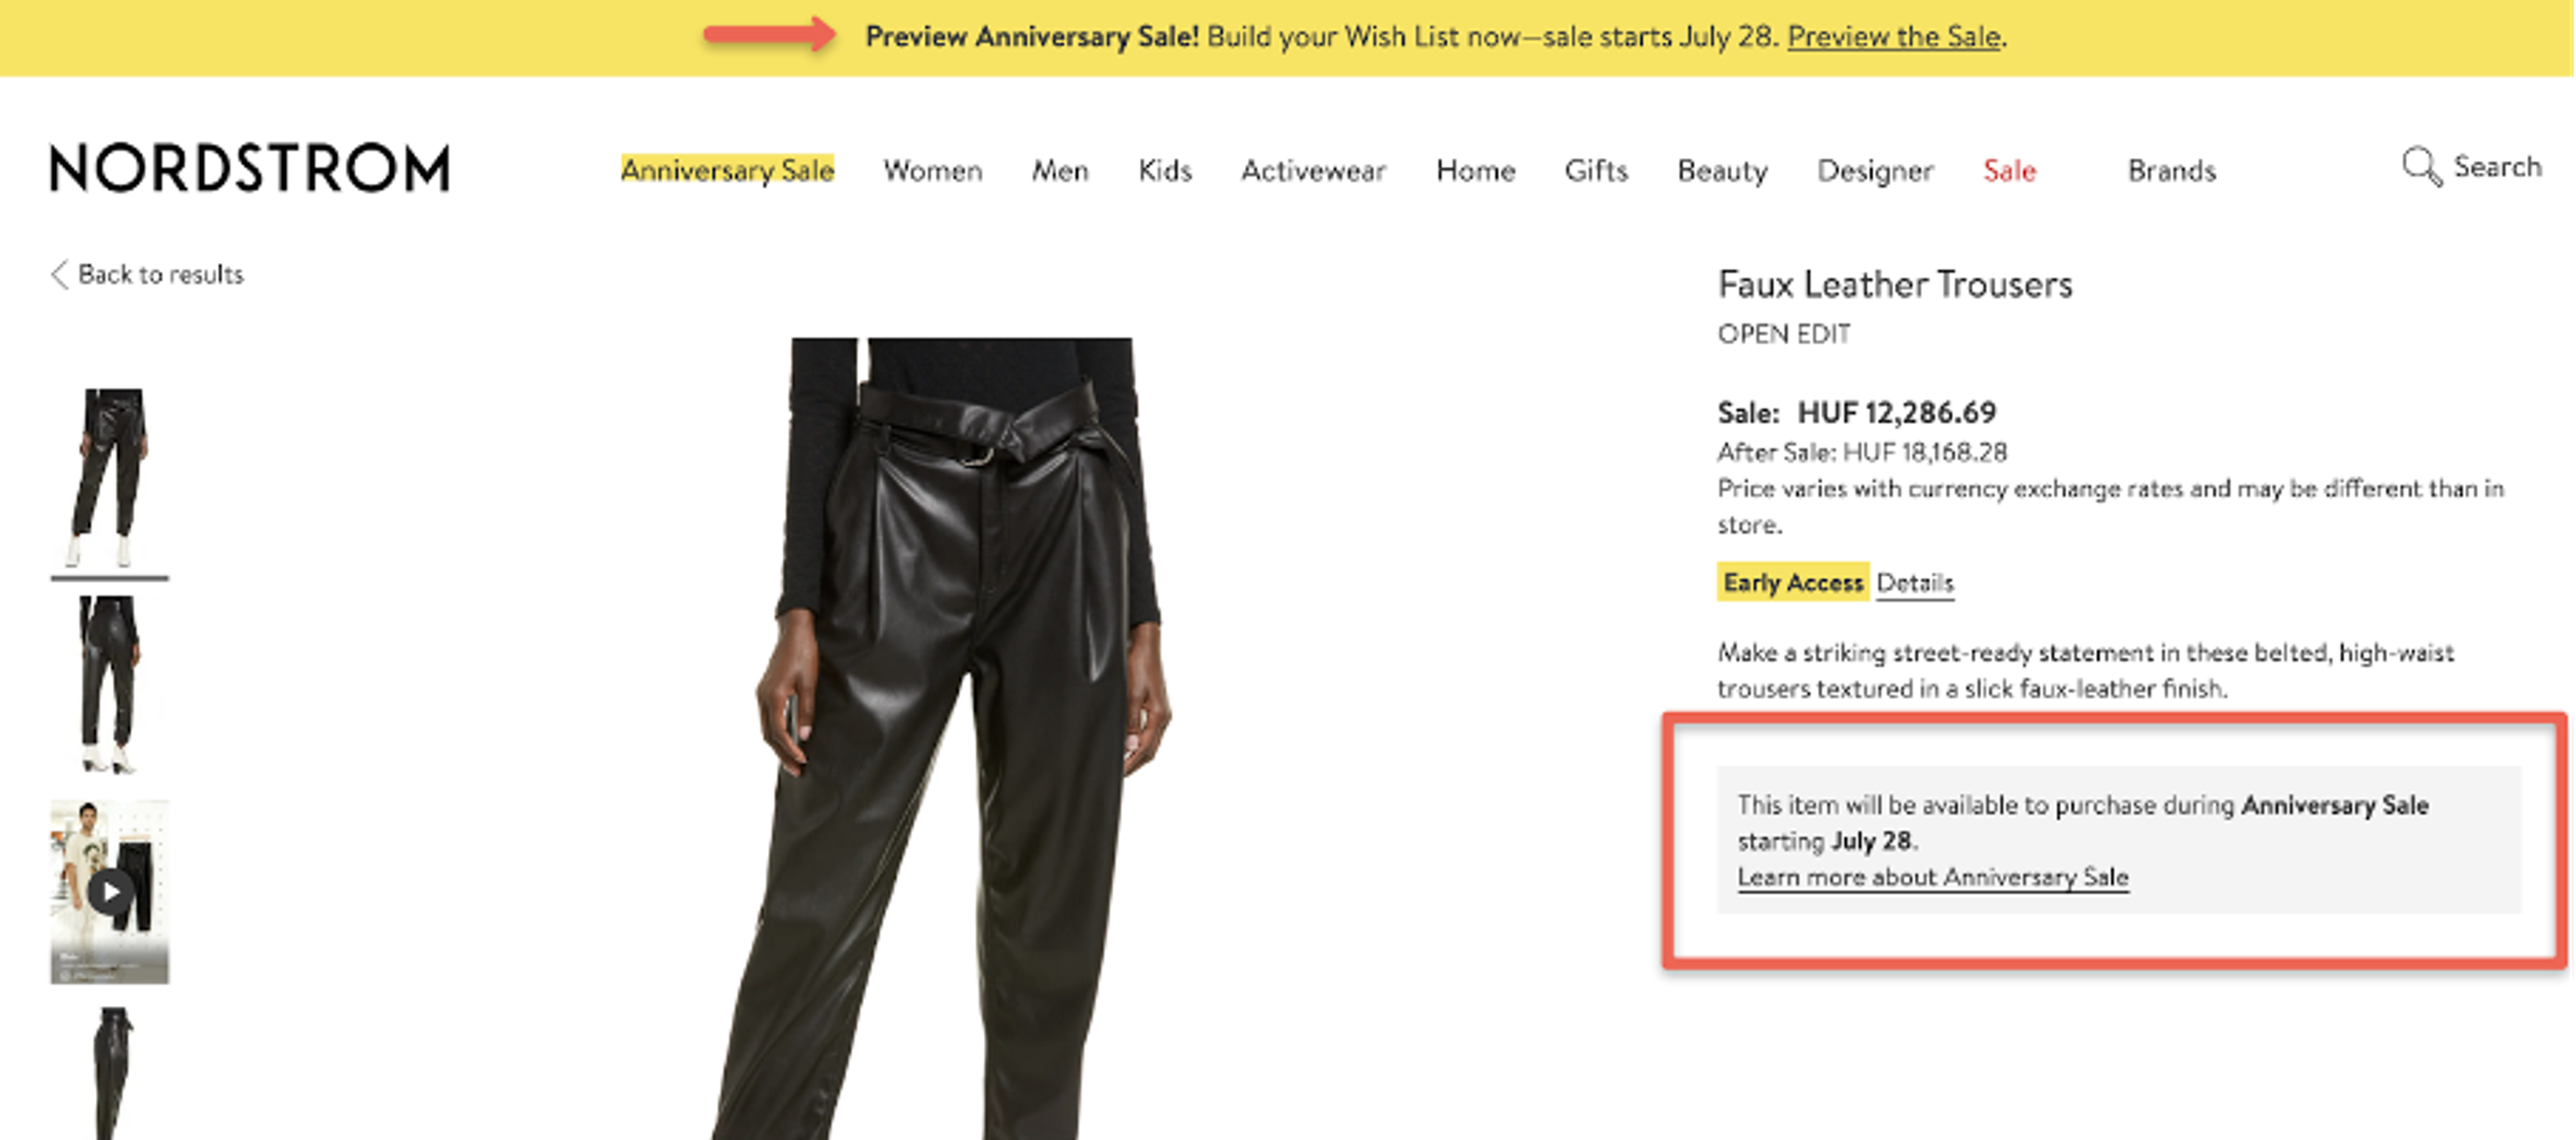Open the Anniversary Sale tab
The width and height of the screenshot is (2576, 1140).
[728, 170]
